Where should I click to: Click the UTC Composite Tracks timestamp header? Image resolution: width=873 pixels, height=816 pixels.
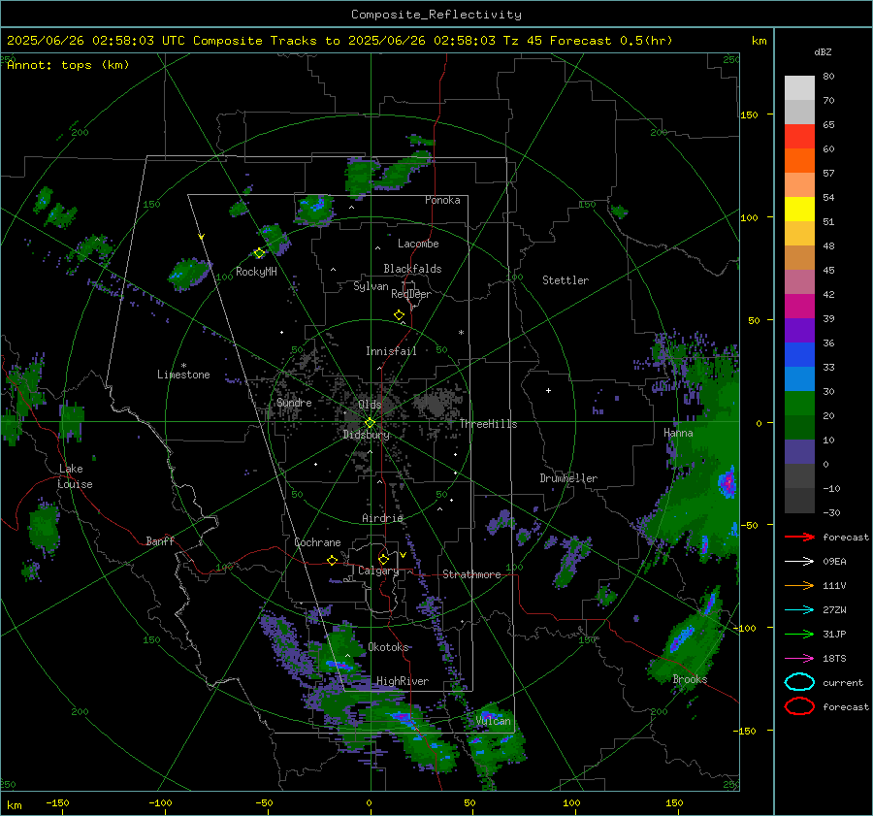(339, 41)
